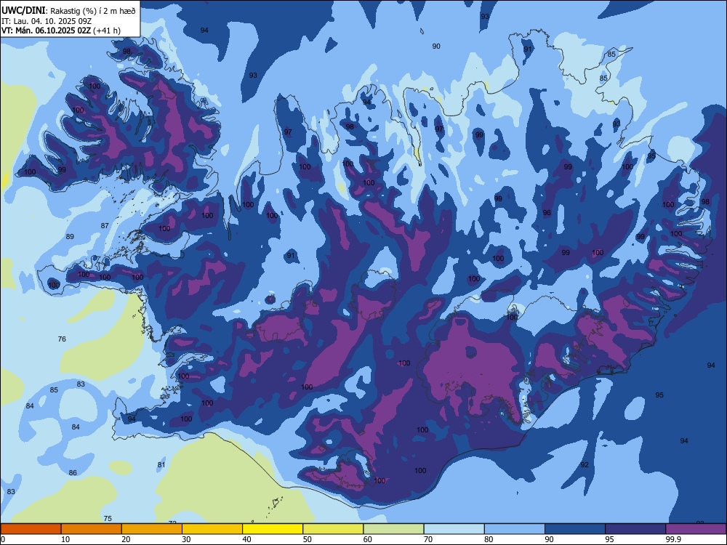Click the legend tick label 20
This screenshot has width=727, height=545.
tap(126, 539)
